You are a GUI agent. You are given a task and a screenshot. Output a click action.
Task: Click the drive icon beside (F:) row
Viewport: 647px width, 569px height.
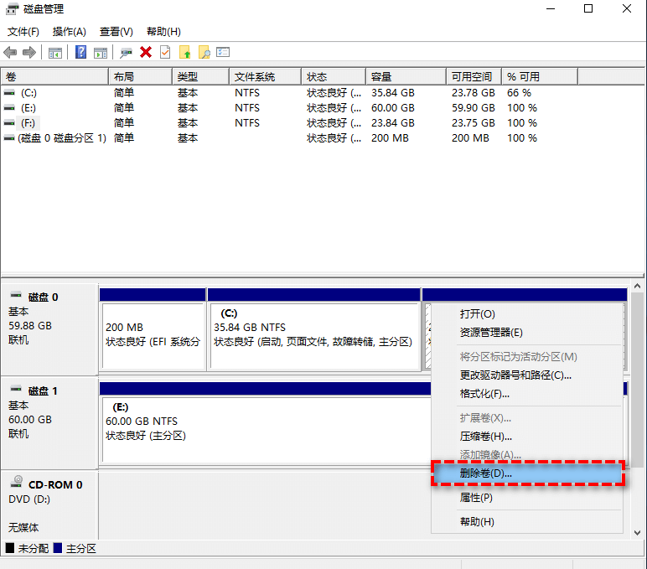tap(9, 123)
